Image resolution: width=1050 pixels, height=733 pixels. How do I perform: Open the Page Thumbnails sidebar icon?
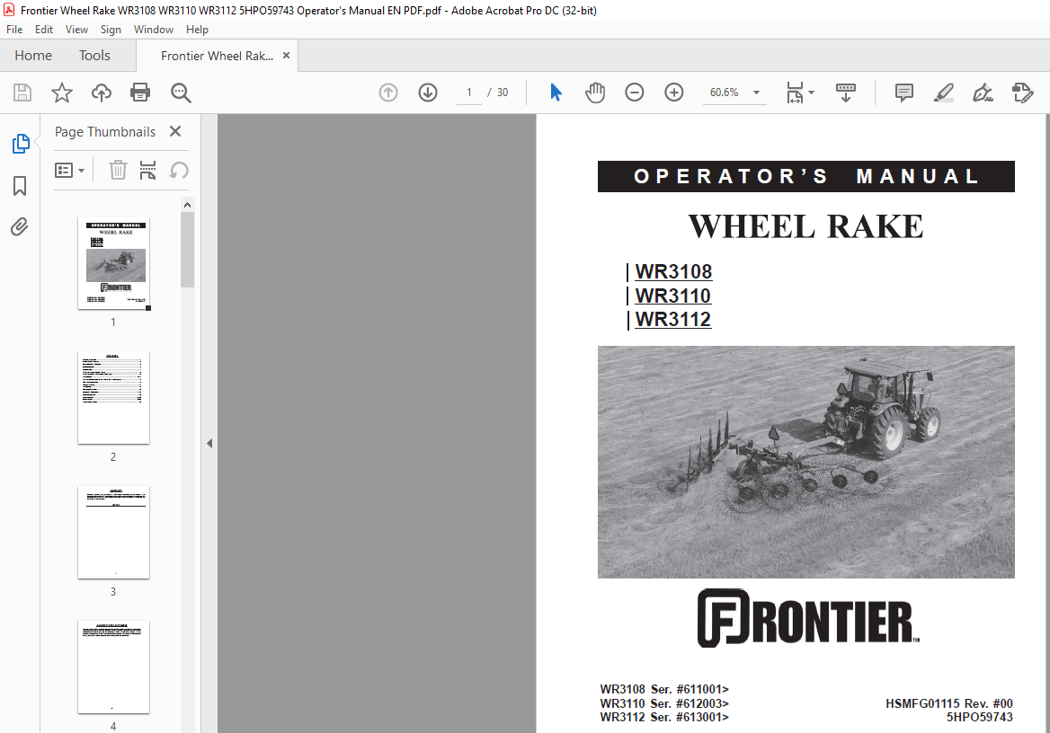point(20,143)
